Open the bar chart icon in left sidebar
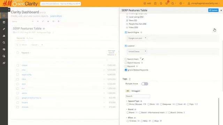 coord(4,36)
